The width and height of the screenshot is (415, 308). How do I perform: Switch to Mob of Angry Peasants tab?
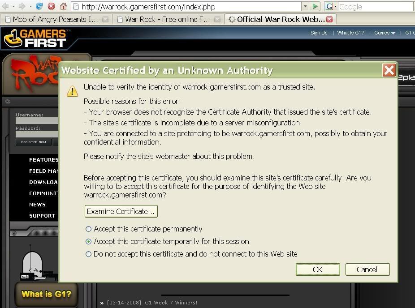pos(52,19)
